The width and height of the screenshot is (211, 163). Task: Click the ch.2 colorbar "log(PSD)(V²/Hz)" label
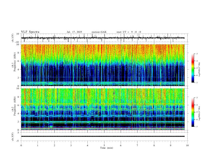tap(200, 113)
